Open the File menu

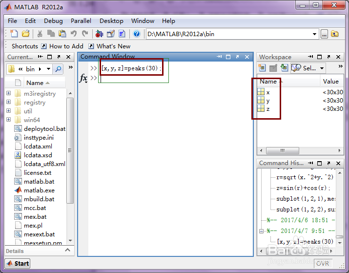coord(12,21)
